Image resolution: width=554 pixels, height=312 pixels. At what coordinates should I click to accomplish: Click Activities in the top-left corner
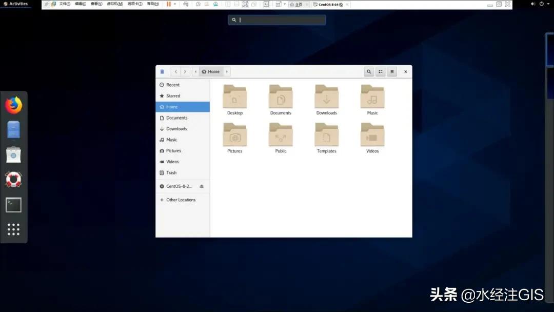tap(17, 3)
